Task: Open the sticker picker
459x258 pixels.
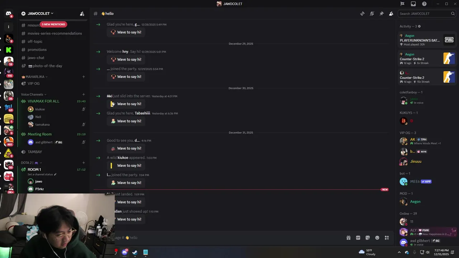Action: pyautogui.click(x=368, y=238)
